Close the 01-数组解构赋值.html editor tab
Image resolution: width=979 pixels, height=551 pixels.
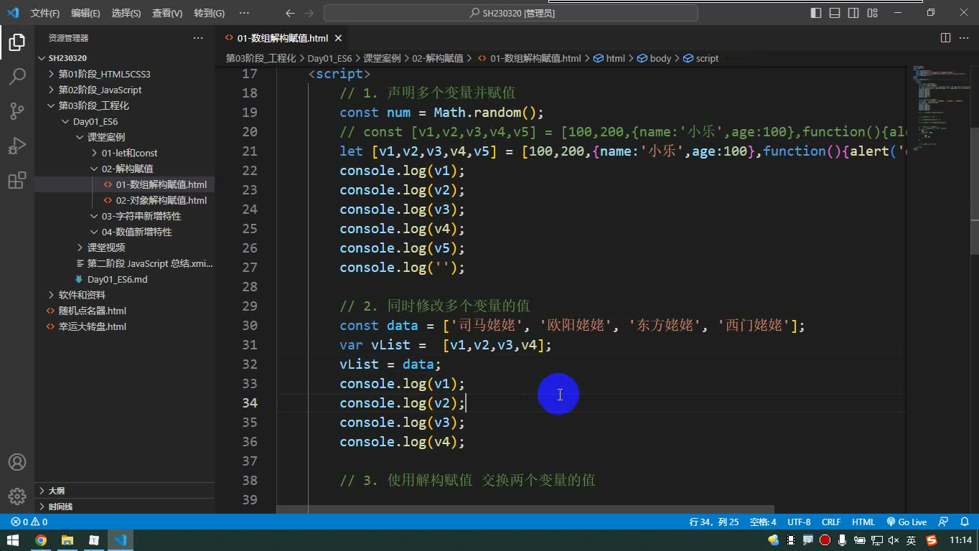tap(338, 38)
